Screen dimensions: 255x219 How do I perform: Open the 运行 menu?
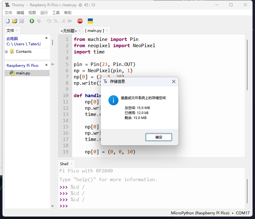[44, 13]
